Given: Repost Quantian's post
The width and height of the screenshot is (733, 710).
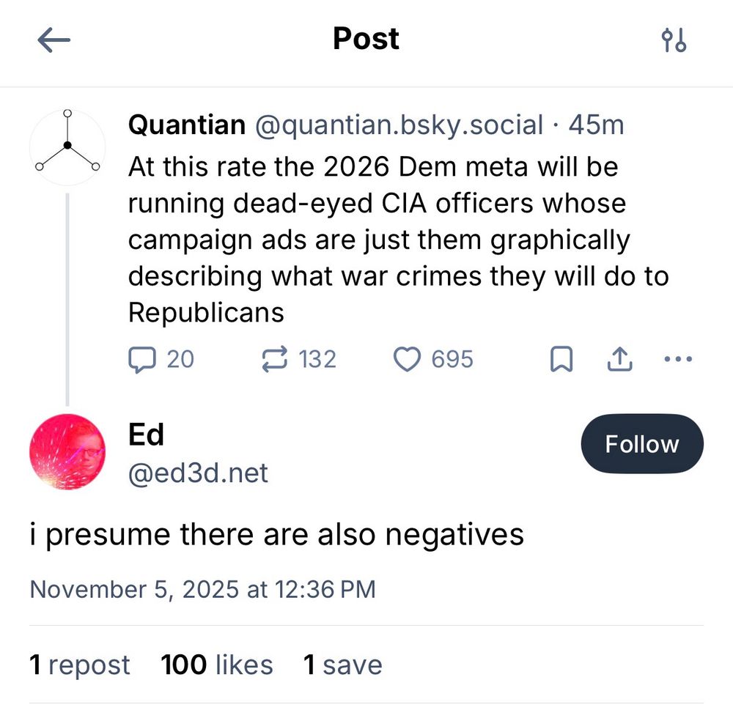Looking at the screenshot, I should [x=273, y=358].
